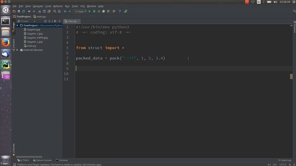296x166 pixels.
Task: Click Scroll from Source icon in Project panel
Action: [45, 21]
